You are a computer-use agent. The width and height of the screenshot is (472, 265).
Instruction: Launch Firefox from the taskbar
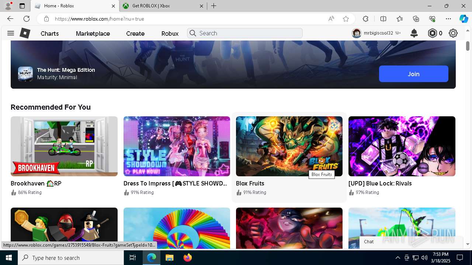[188, 258]
